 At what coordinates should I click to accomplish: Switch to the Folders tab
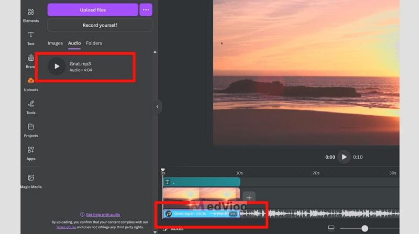(94, 43)
